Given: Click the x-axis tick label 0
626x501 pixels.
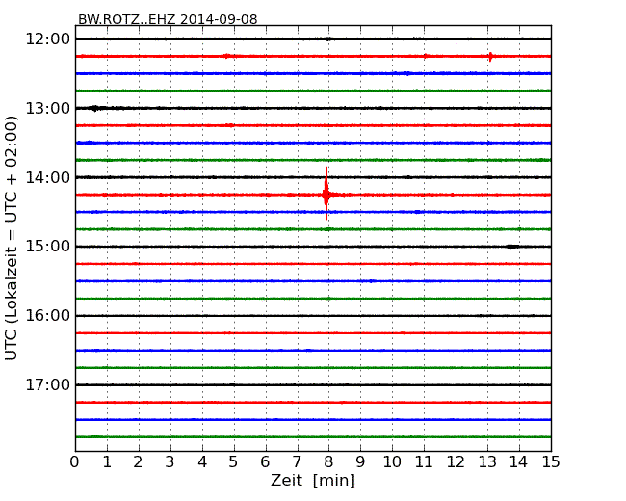Looking at the screenshot, I should [x=75, y=462].
